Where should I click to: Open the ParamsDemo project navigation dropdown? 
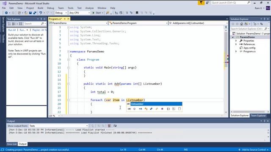[x=78, y=23]
